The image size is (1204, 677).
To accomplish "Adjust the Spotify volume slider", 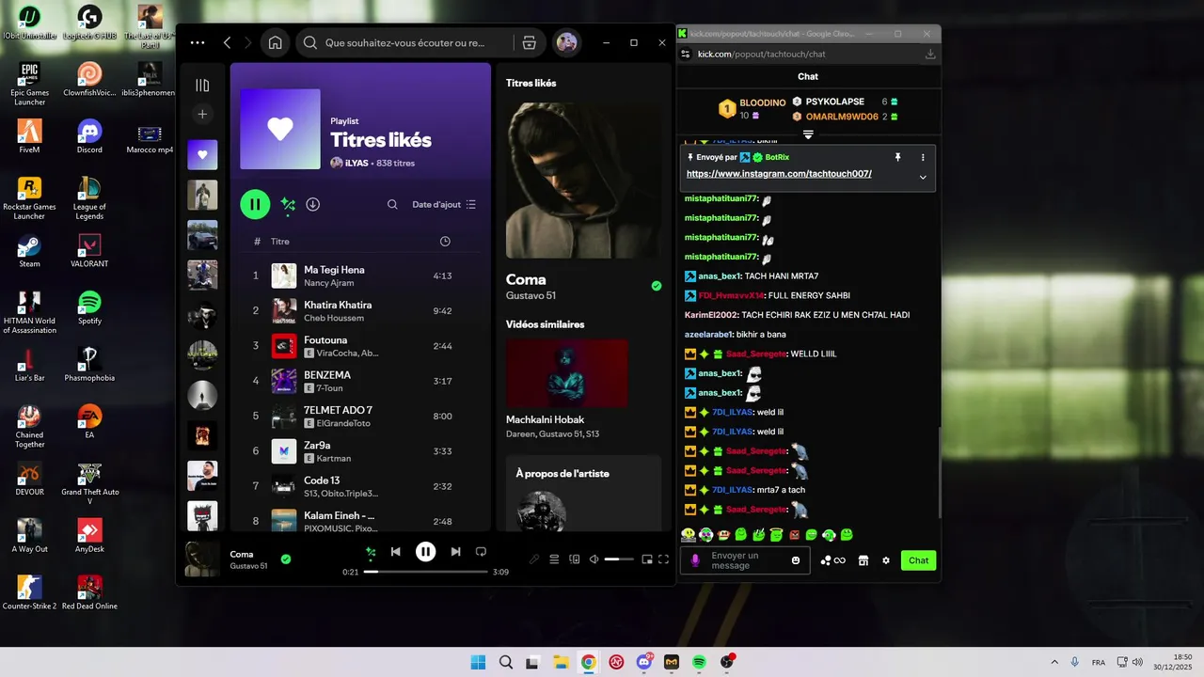I will (619, 559).
